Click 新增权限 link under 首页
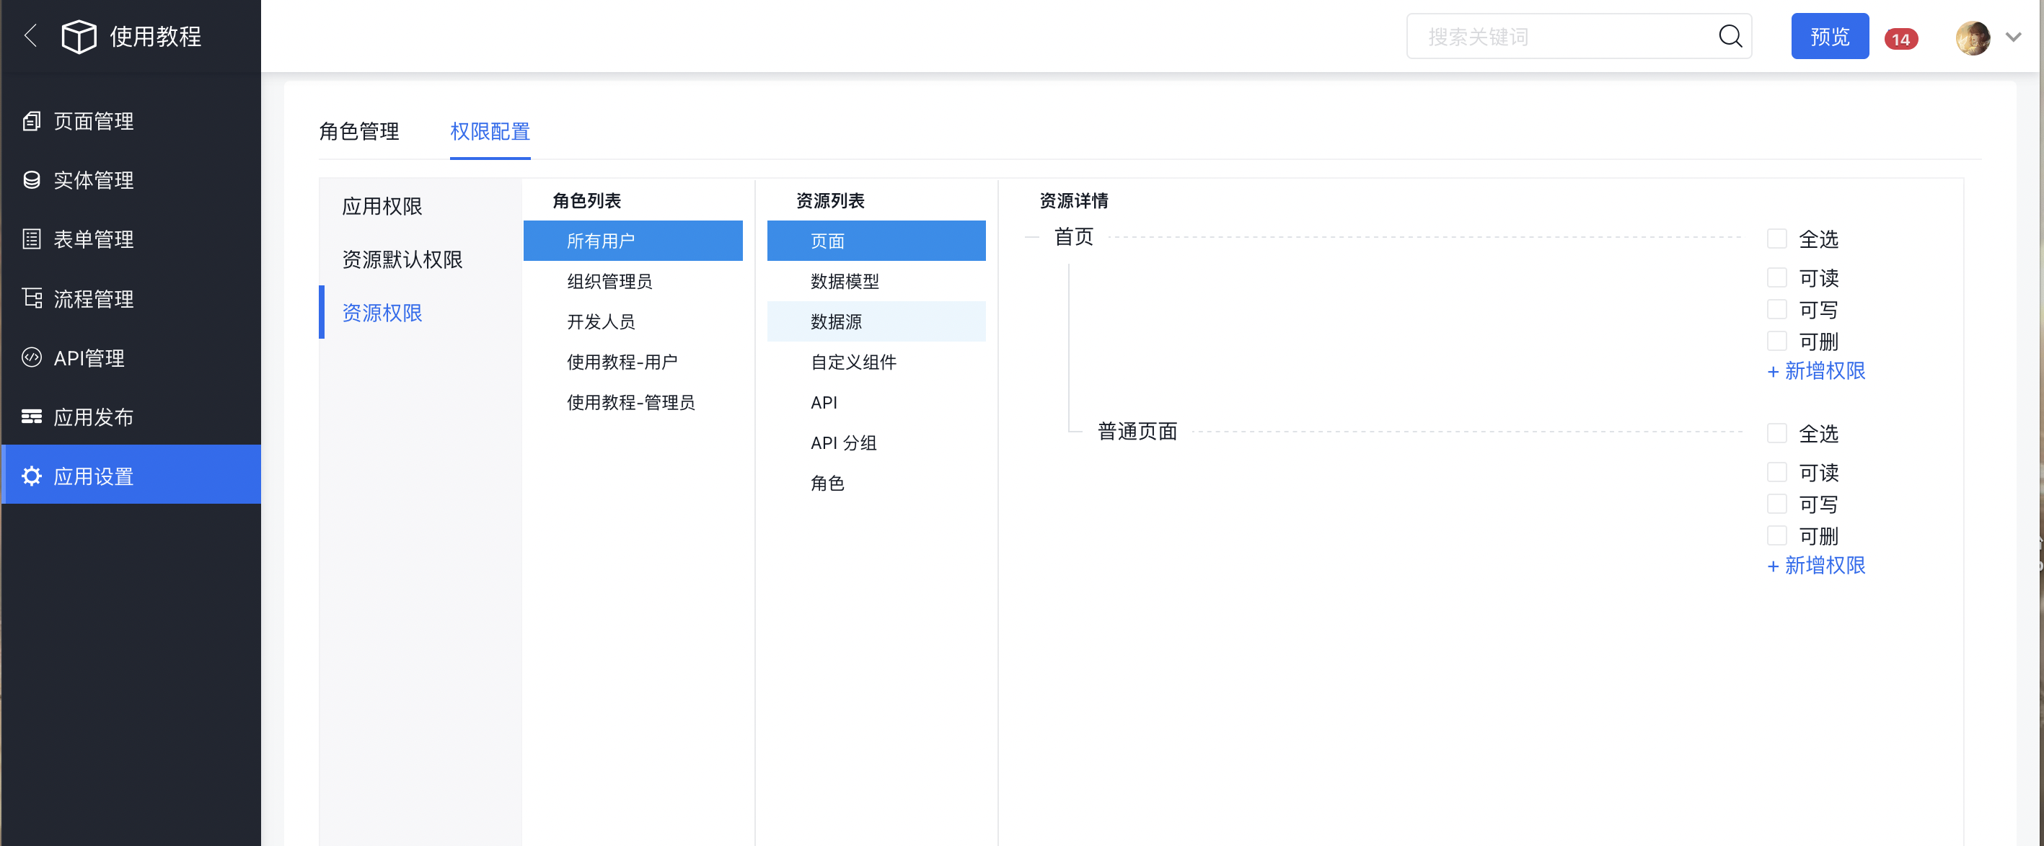This screenshot has height=846, width=2044. [x=1816, y=370]
